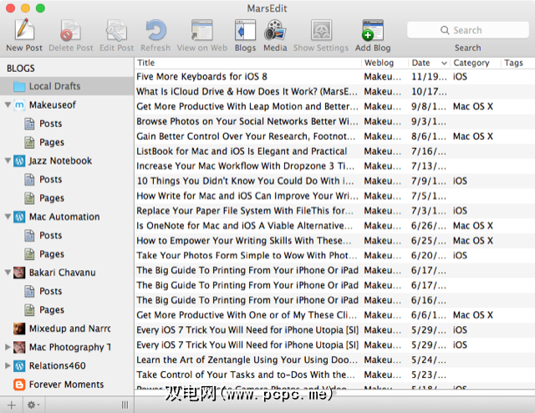
Task: Collapse the Jazz Notebook blog
Action: 8,161
